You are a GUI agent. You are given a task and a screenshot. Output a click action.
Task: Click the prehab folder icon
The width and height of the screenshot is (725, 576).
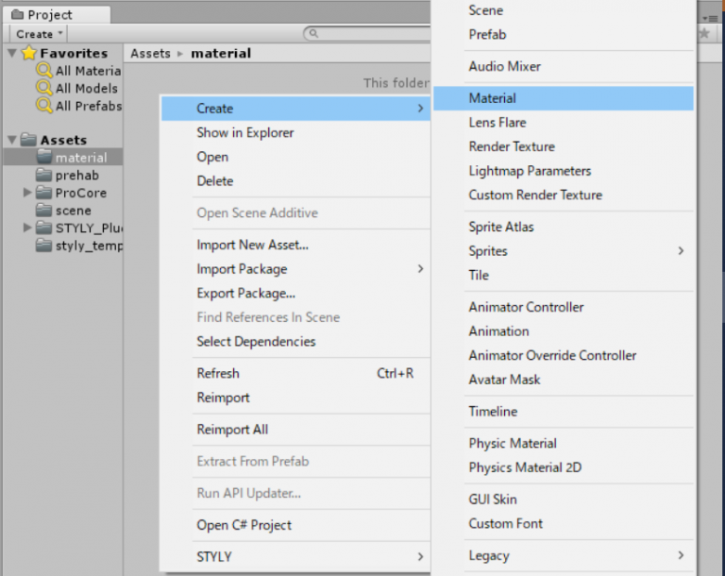pos(44,176)
